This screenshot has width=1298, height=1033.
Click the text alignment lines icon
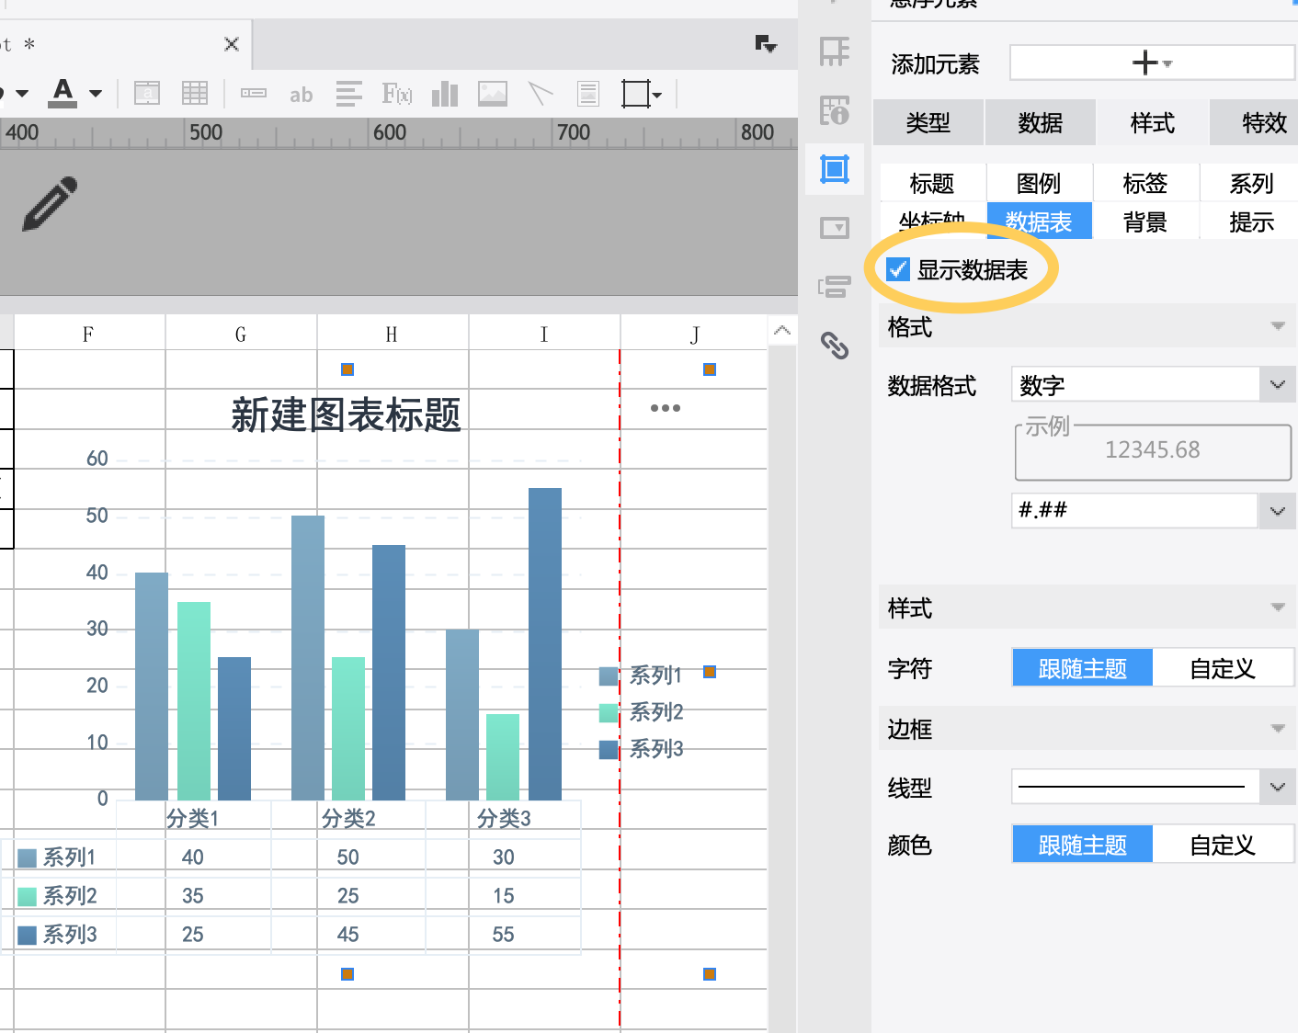tap(349, 94)
